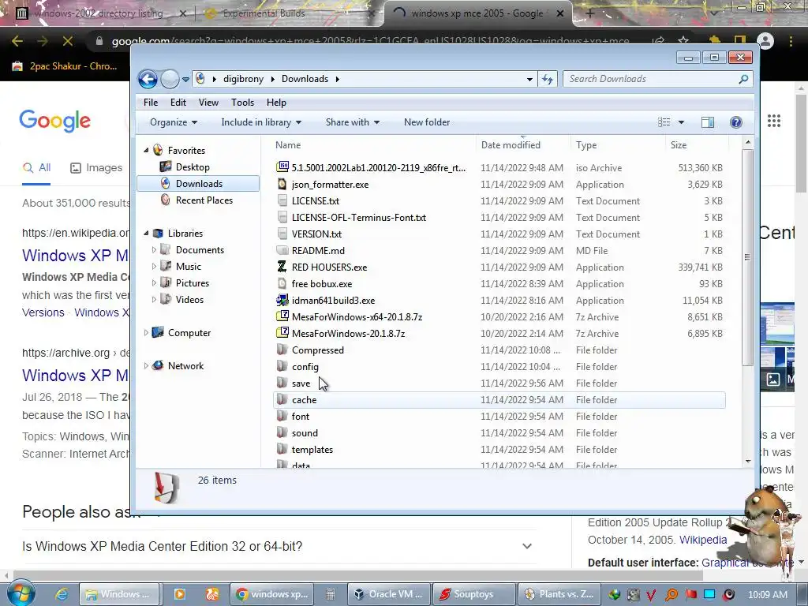The image size is (808, 606).
Task: Select the MesaForWindows-x64-20.1.8.7z archive icon
Action: 282,316
